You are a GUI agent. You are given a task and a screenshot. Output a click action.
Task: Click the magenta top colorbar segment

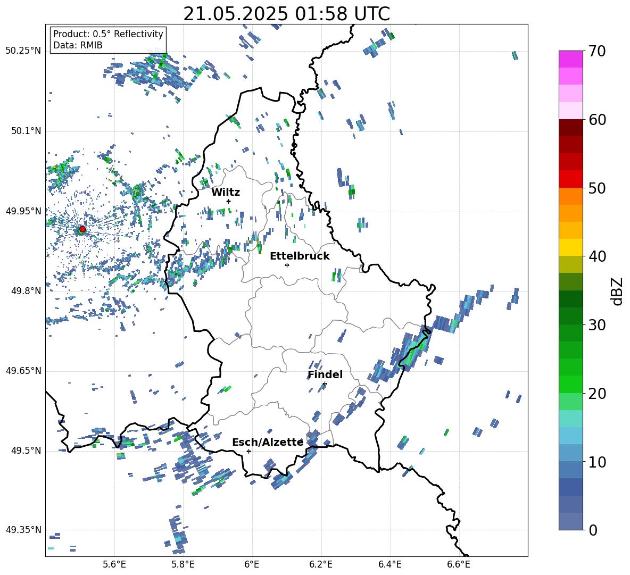coord(571,59)
